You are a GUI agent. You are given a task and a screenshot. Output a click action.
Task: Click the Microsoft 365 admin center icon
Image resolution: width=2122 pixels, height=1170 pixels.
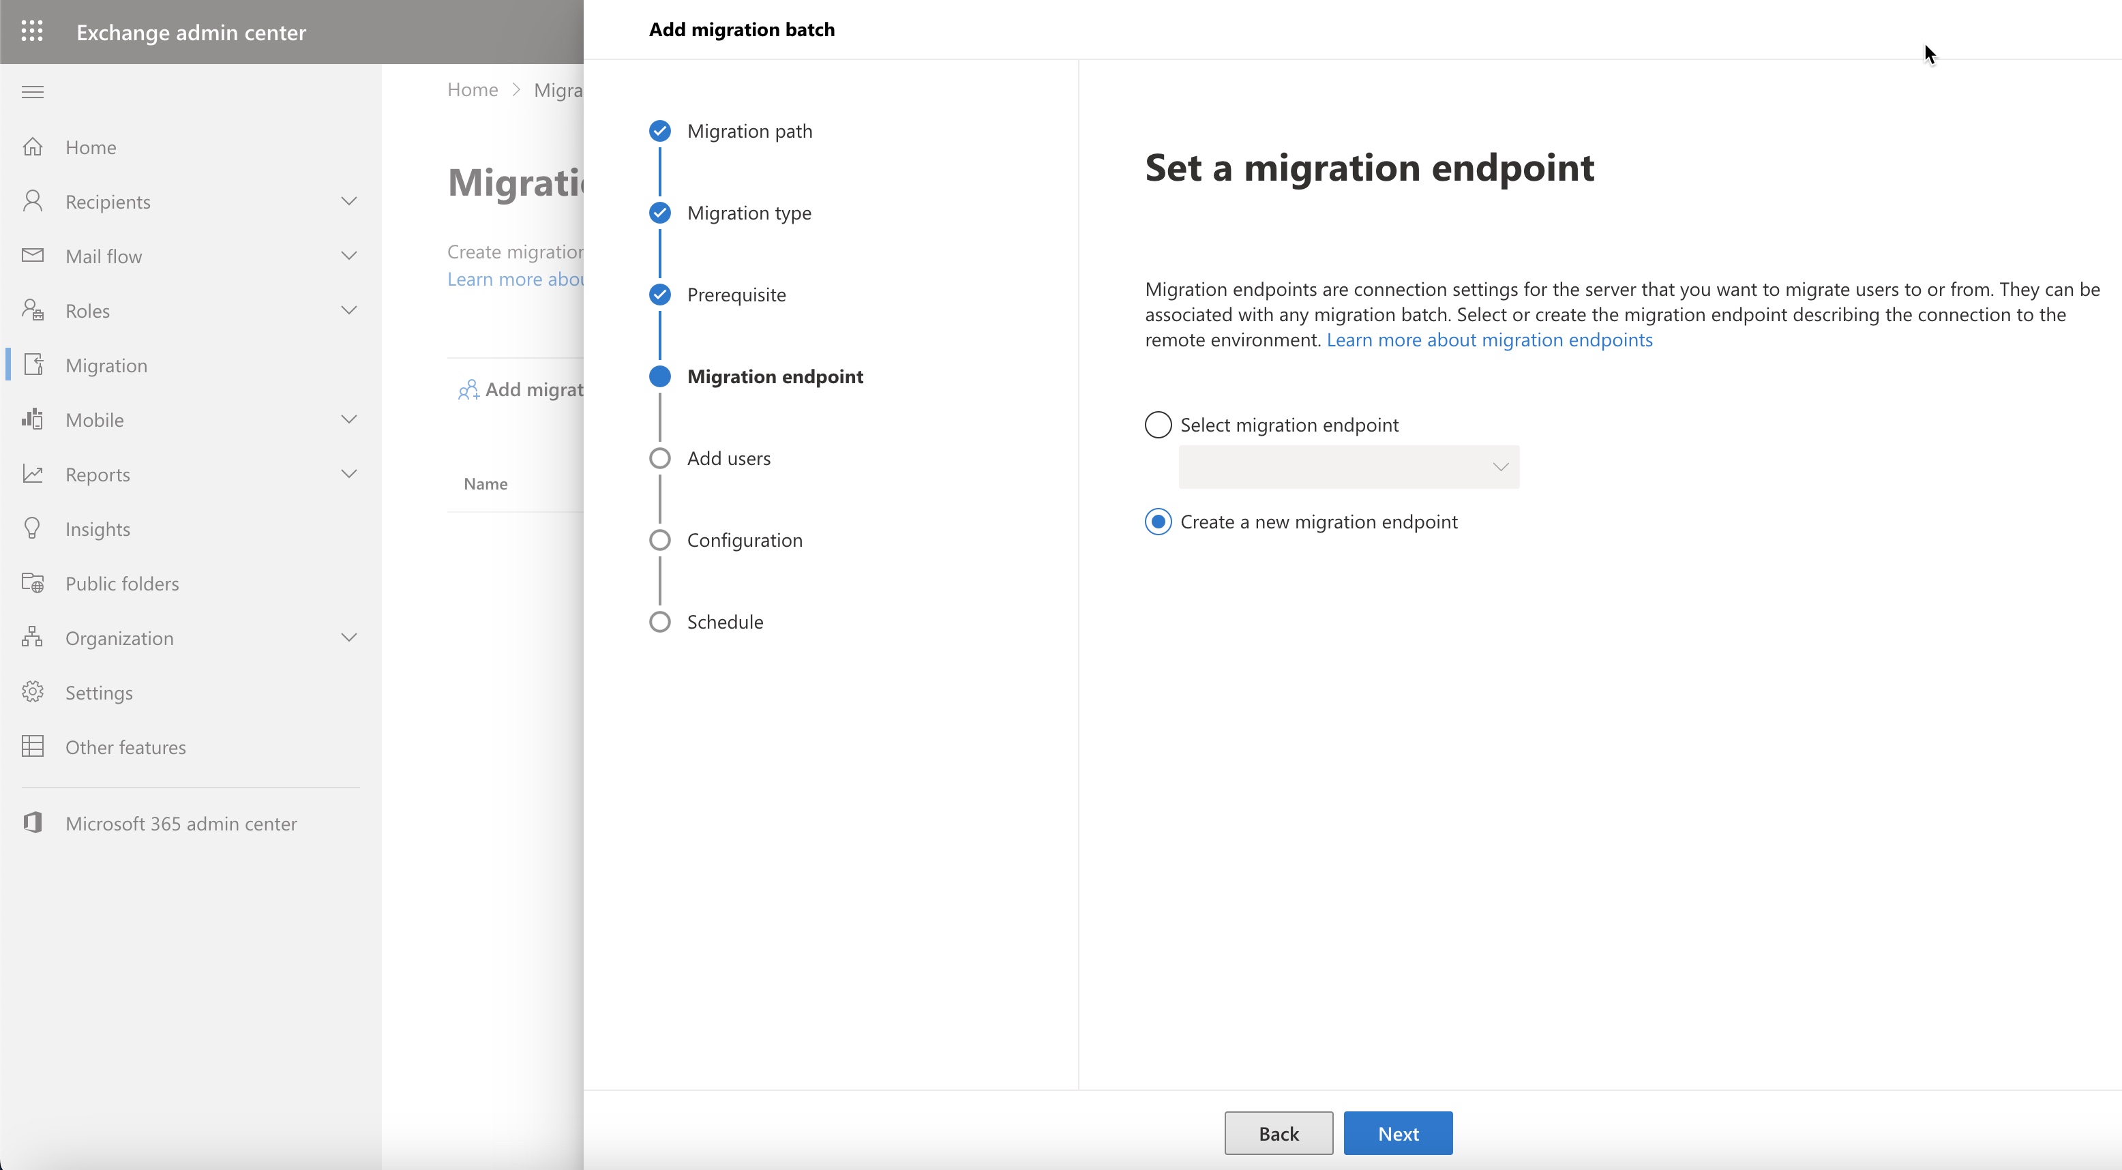32,822
